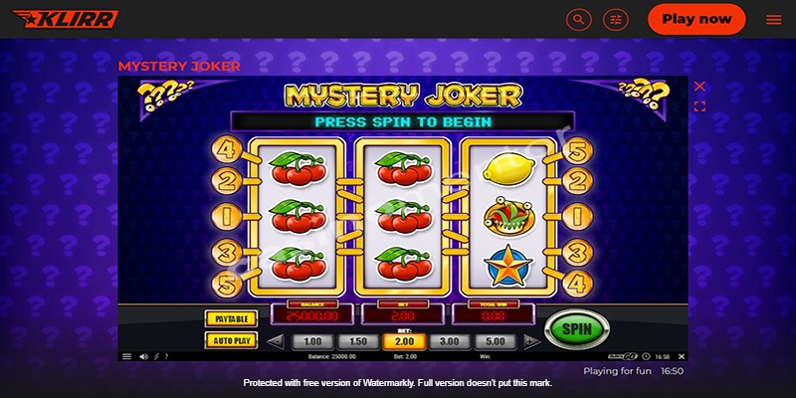The width and height of the screenshot is (796, 398).
Task: Click the clock icon in game bar
Action: coord(646,356)
